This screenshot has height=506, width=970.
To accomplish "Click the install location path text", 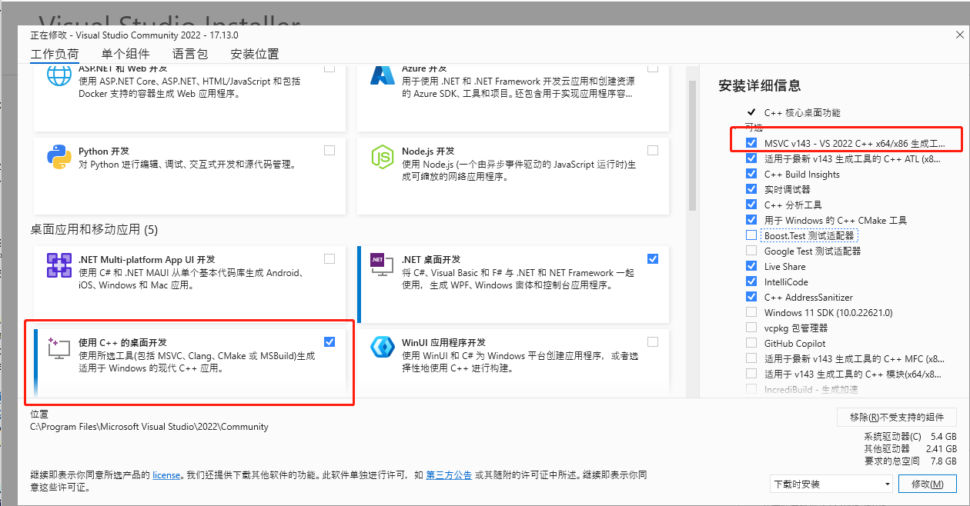I will coord(149,427).
